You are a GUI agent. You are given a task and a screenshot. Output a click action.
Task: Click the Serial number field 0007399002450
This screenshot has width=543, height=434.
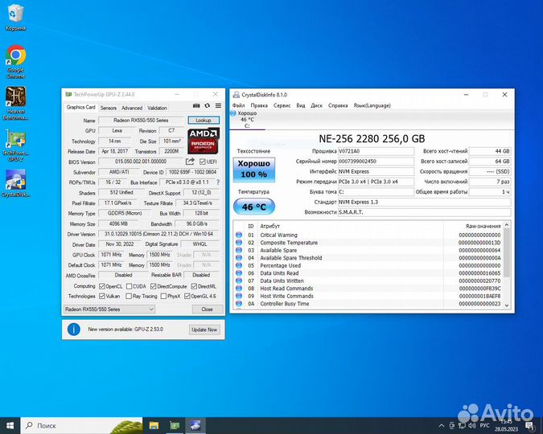coord(376,162)
